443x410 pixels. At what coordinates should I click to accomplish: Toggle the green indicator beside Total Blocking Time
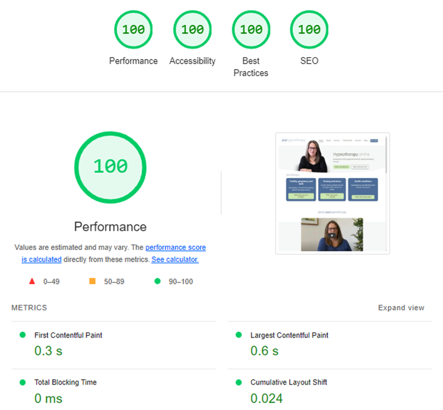click(x=23, y=382)
